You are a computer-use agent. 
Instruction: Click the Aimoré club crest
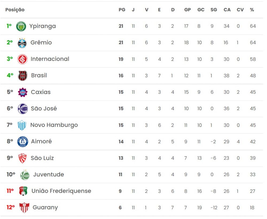pos(23,142)
